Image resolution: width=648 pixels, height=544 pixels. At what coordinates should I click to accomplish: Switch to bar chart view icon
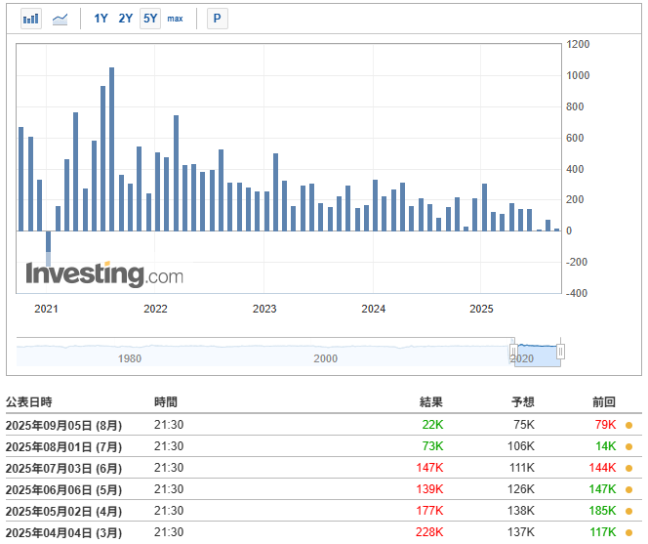click(x=31, y=19)
